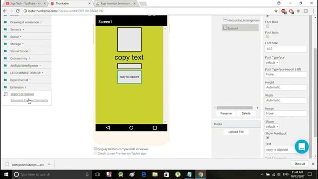The height and width of the screenshot is (179, 318).
Task: Open Windows Start menu
Action: tap(6, 175)
